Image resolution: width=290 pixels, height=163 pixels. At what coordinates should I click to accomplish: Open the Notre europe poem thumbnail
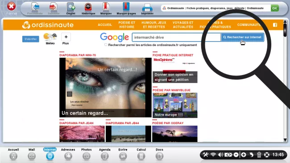(x=175, y=105)
